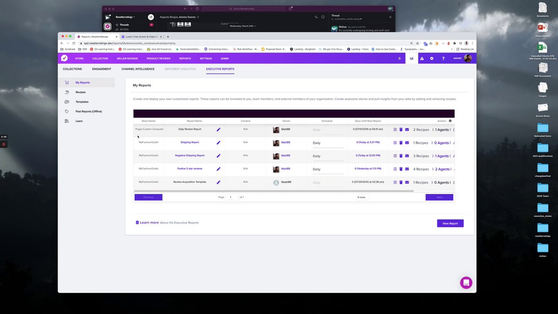The height and width of the screenshot is (314, 558).
Task: Switch to CHANNEL INTELLIGENCE sub-tab
Action: point(138,69)
